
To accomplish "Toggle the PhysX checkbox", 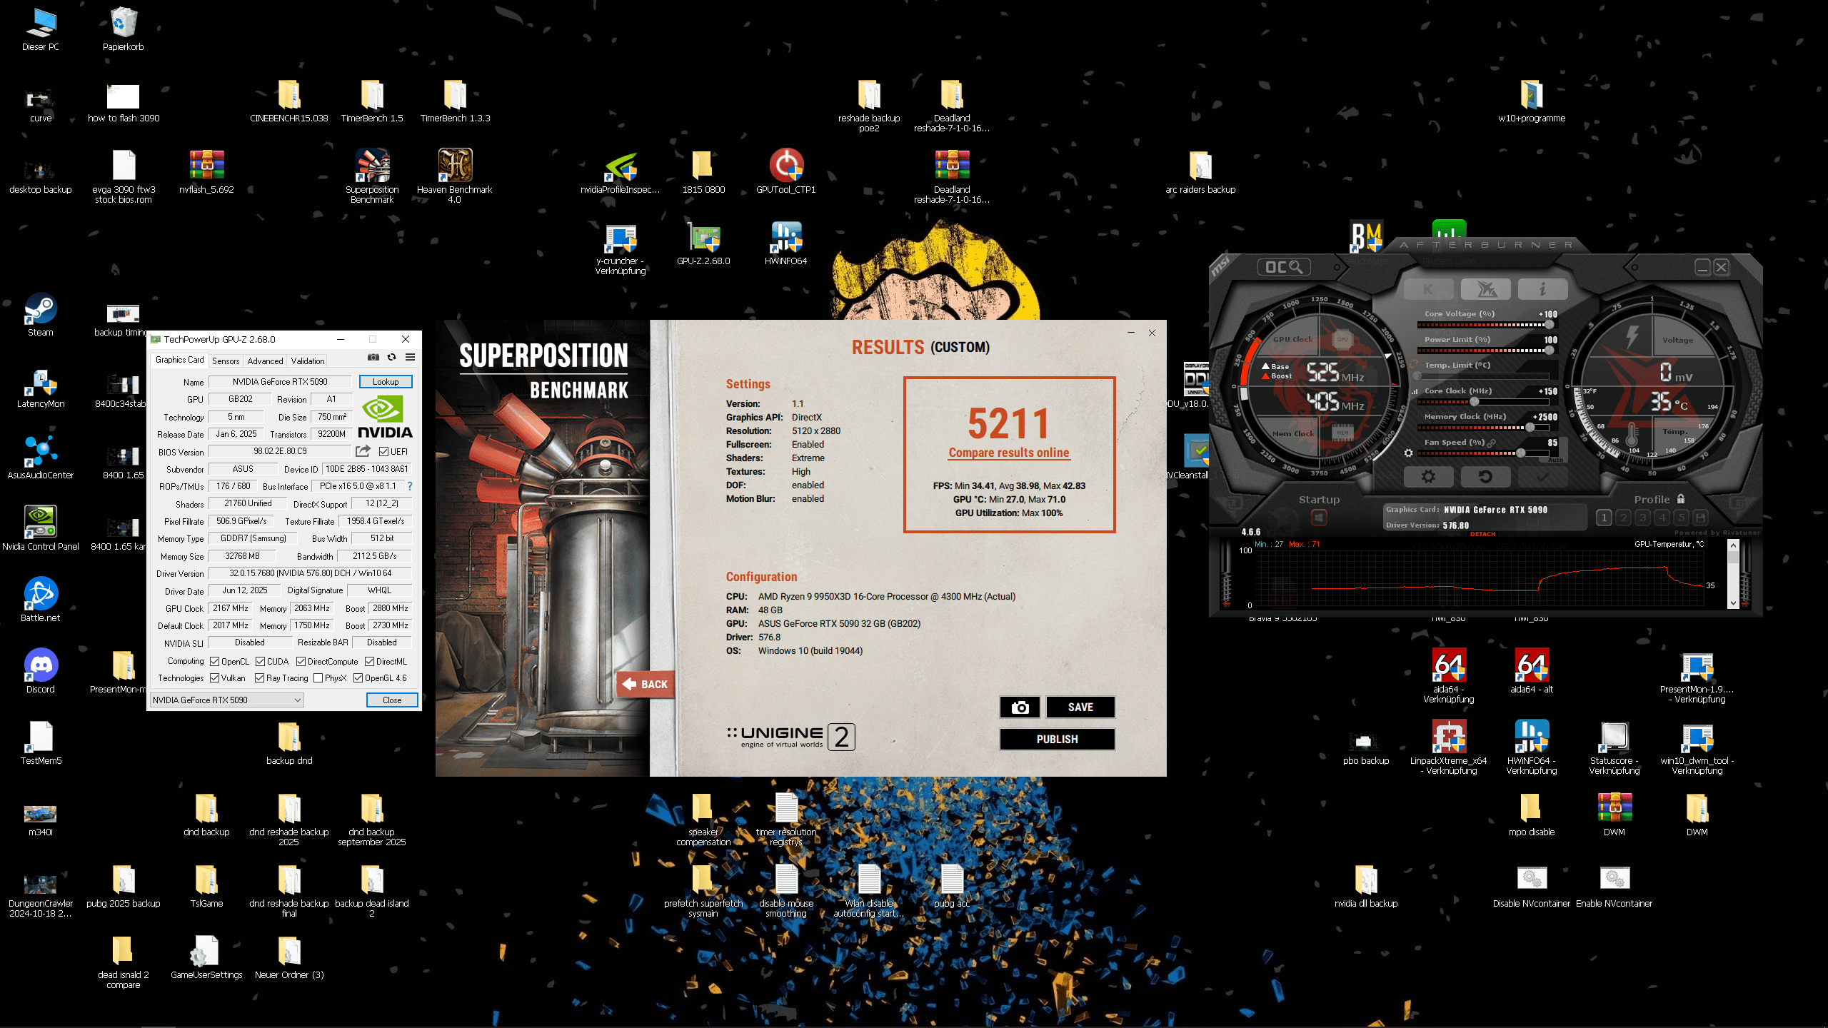I will click(x=318, y=678).
